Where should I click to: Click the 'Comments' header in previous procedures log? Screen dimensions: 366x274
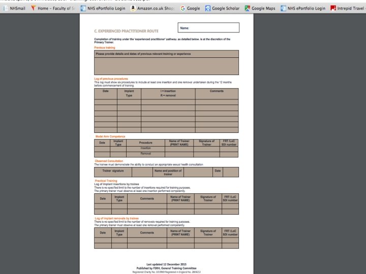217,91
